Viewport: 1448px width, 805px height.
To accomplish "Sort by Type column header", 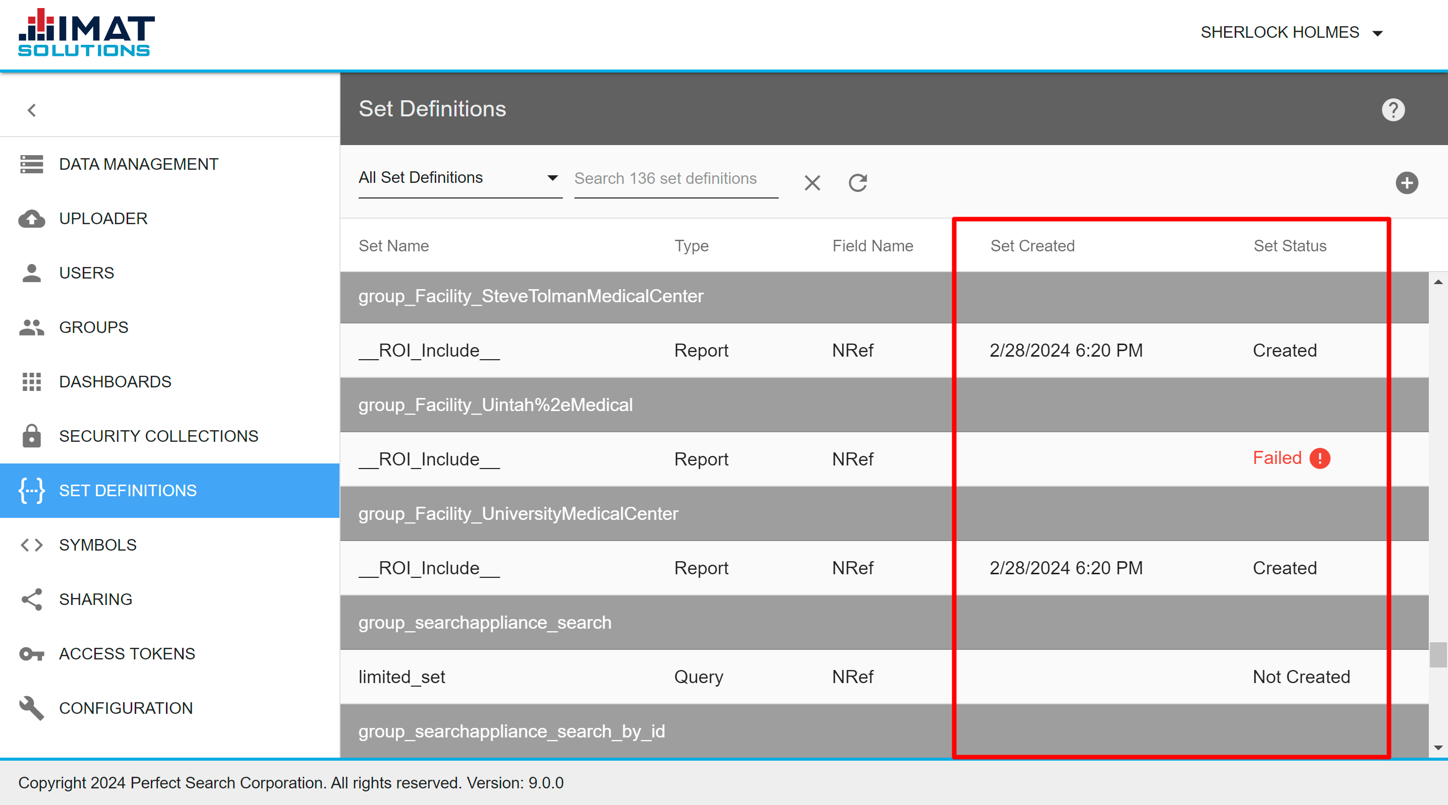I will (691, 246).
